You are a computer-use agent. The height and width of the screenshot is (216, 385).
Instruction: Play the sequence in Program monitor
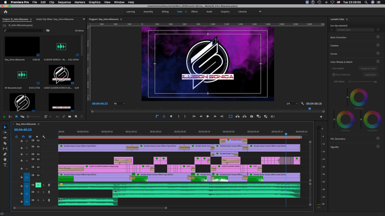point(208,116)
